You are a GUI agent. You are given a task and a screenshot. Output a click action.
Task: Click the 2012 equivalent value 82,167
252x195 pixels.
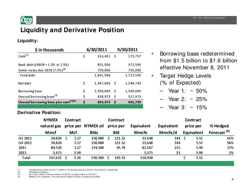(x=147, y=148)
